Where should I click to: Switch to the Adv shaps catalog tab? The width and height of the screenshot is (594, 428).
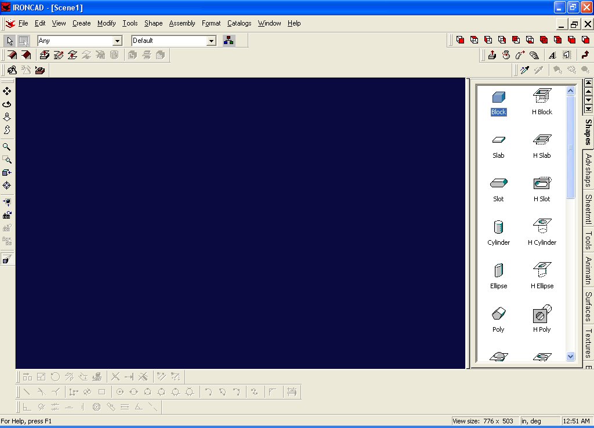[x=588, y=170]
